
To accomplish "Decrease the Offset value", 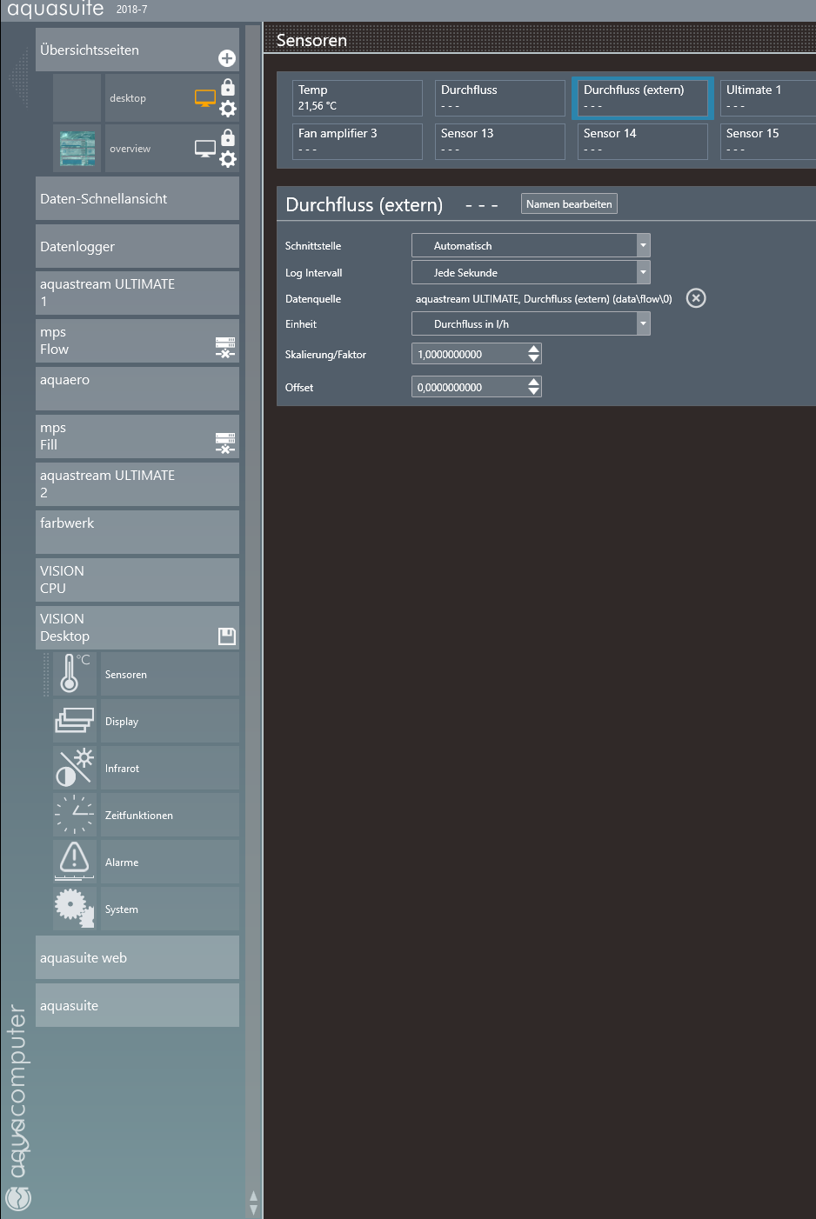I will pos(533,392).
